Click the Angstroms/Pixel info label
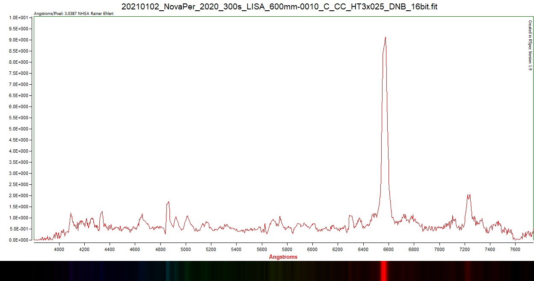This screenshot has height=281, width=534. tap(74, 14)
